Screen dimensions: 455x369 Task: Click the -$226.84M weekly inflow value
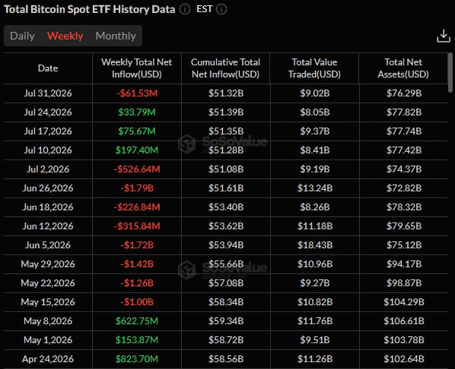point(137,207)
